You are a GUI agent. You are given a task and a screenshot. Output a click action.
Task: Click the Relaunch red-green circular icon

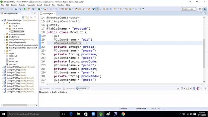point(29,9)
